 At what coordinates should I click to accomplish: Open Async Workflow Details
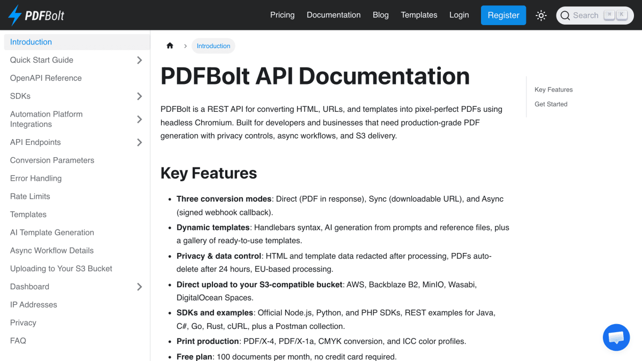click(52, 251)
